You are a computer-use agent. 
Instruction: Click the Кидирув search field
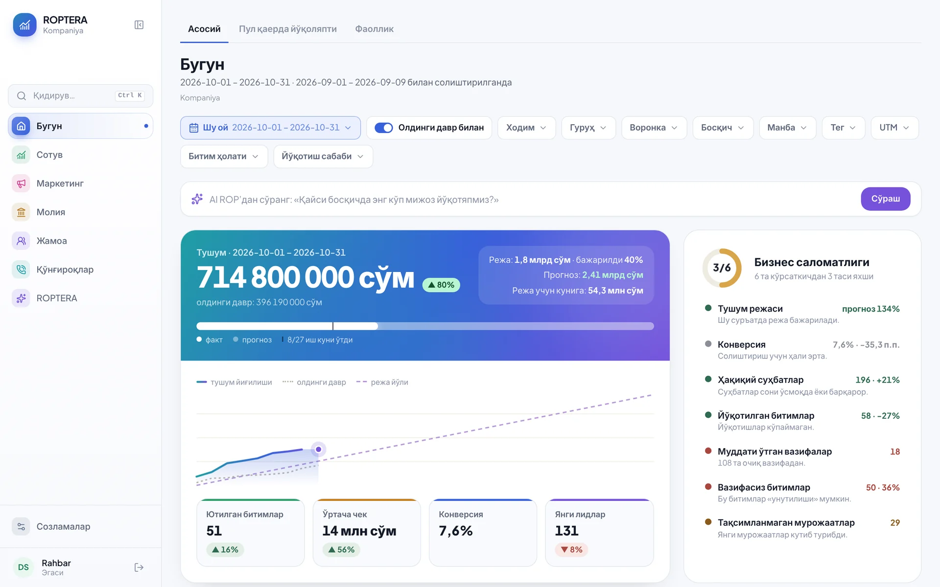[x=80, y=96]
